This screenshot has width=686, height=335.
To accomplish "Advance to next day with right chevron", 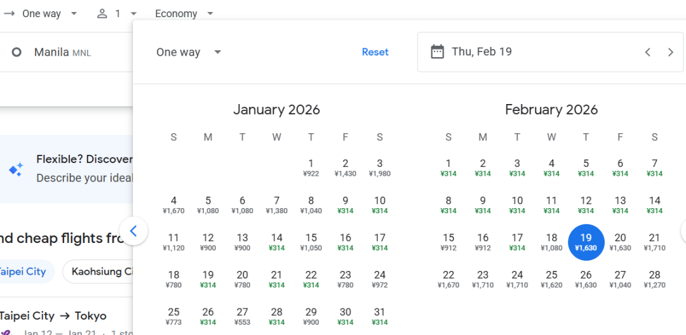I will pyautogui.click(x=670, y=52).
